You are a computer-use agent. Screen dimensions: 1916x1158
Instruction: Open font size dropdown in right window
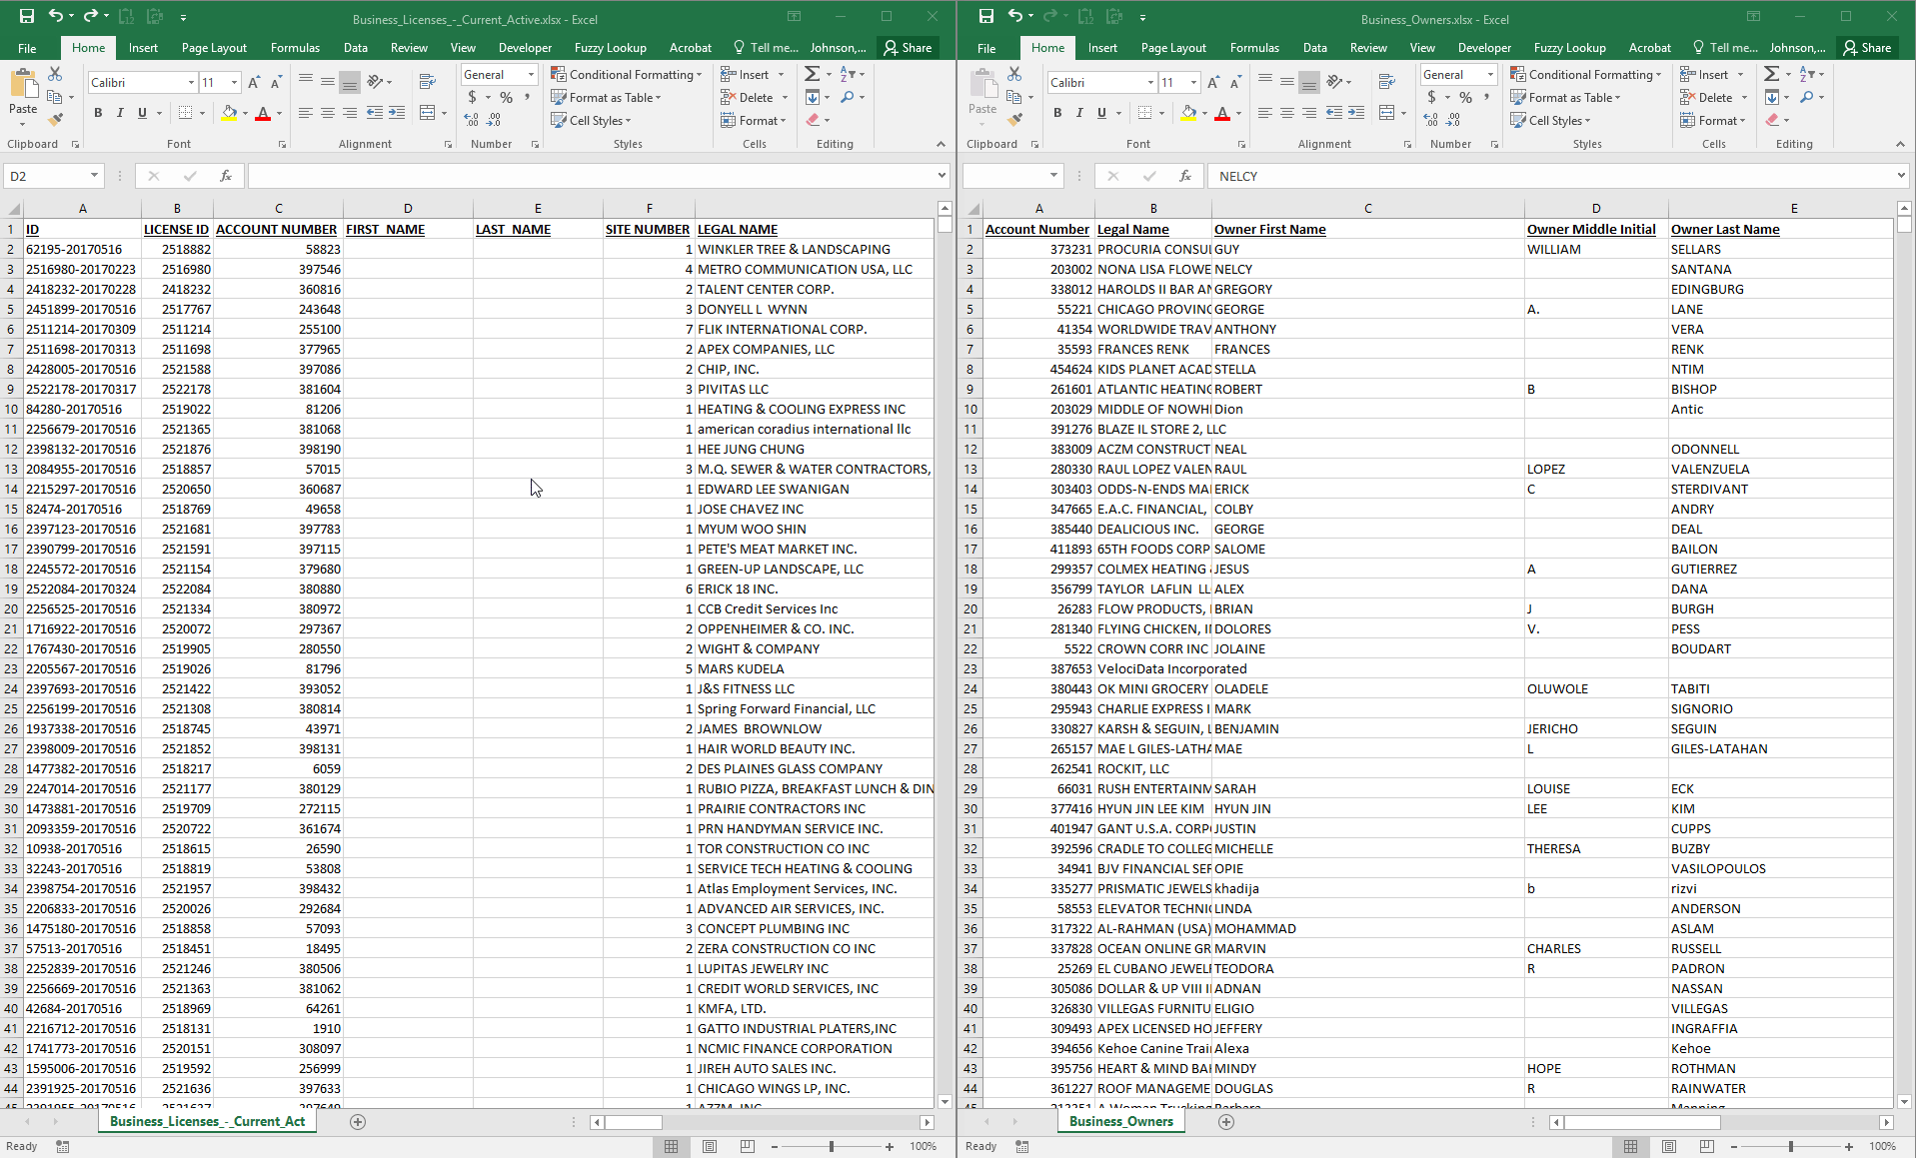tap(1193, 82)
